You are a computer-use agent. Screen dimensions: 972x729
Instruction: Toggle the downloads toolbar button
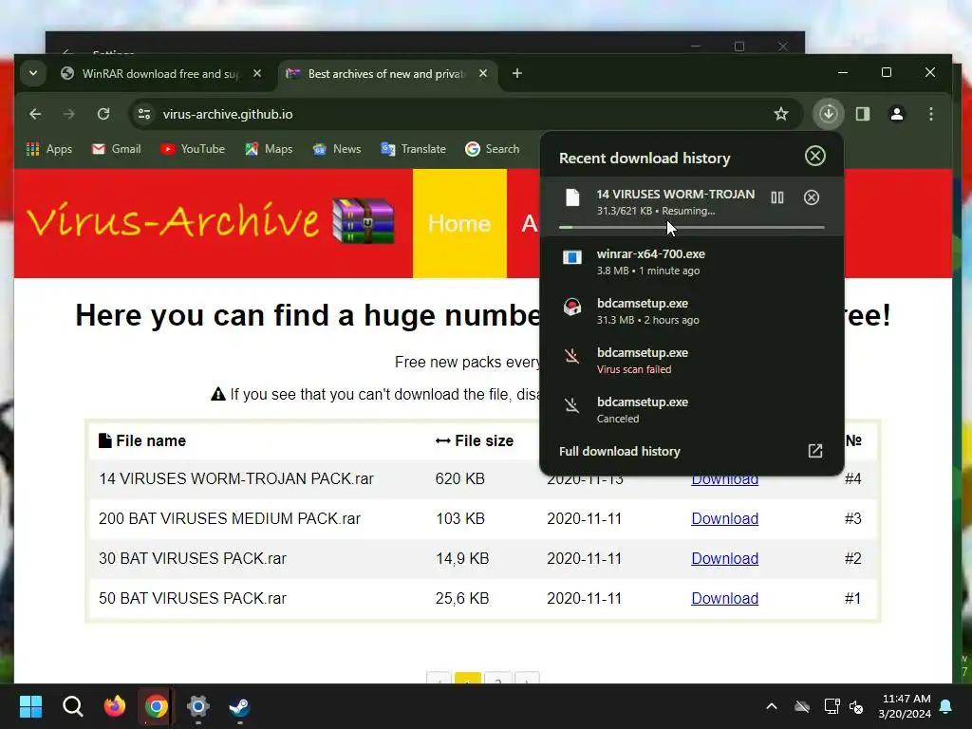[829, 114]
